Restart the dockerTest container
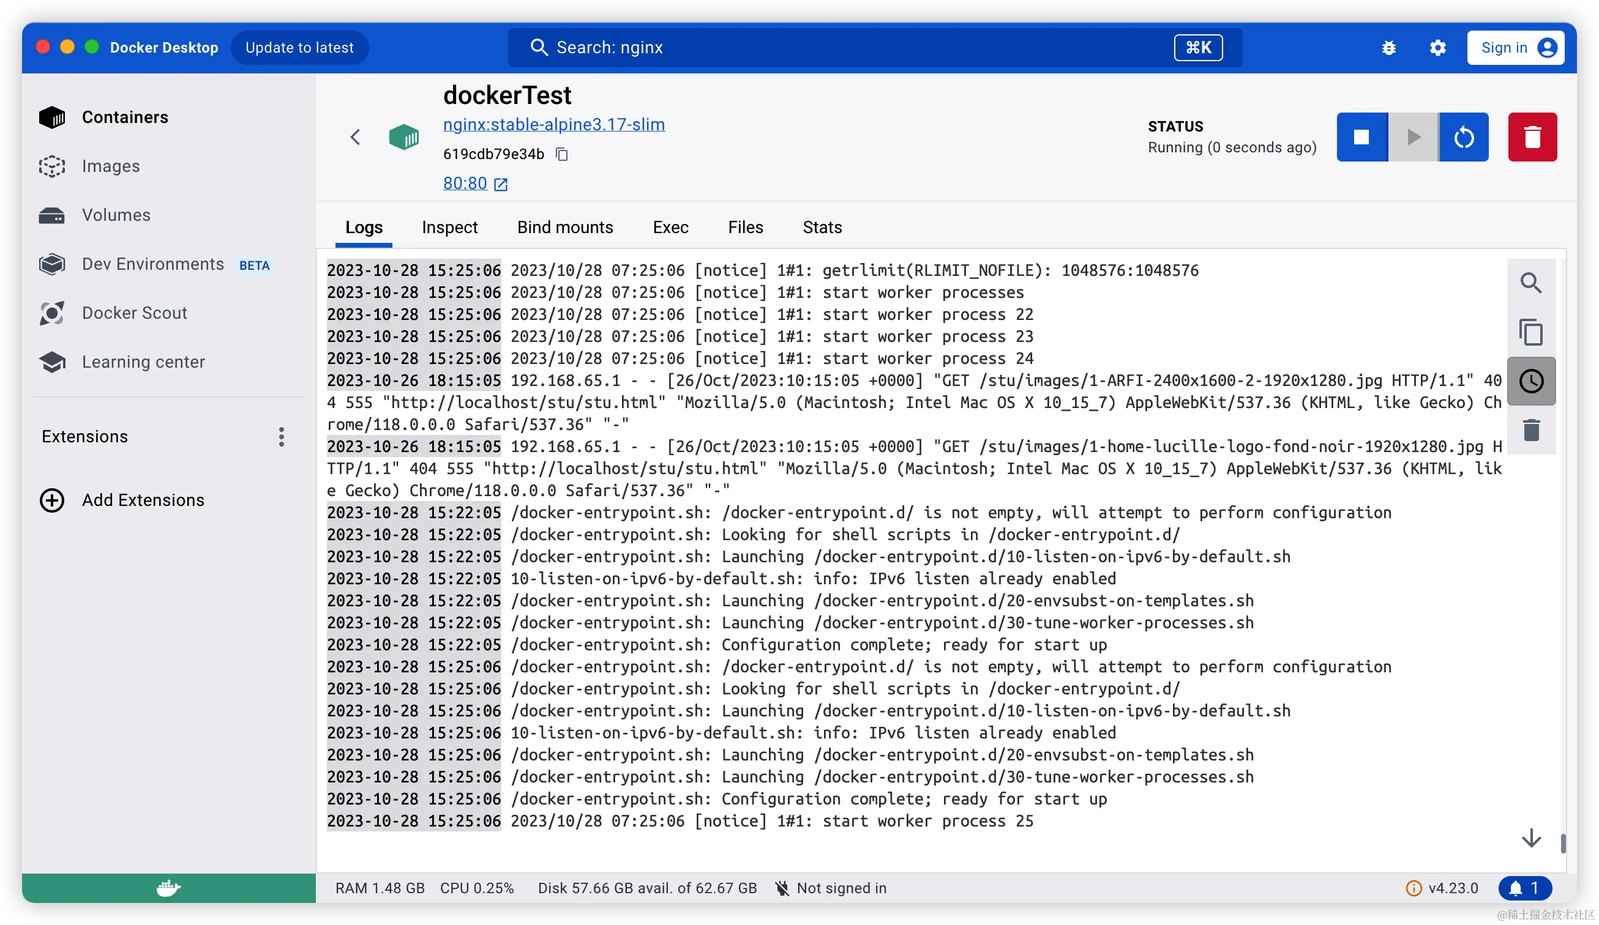Viewport: 1599px width, 925px height. coord(1463,137)
